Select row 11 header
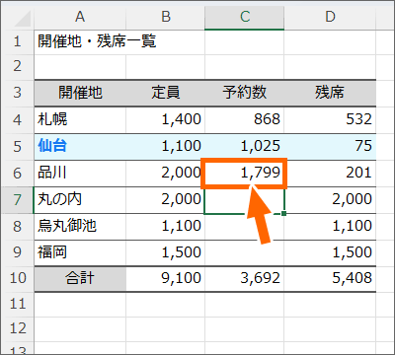This screenshot has width=395, height=355. (x=17, y=304)
